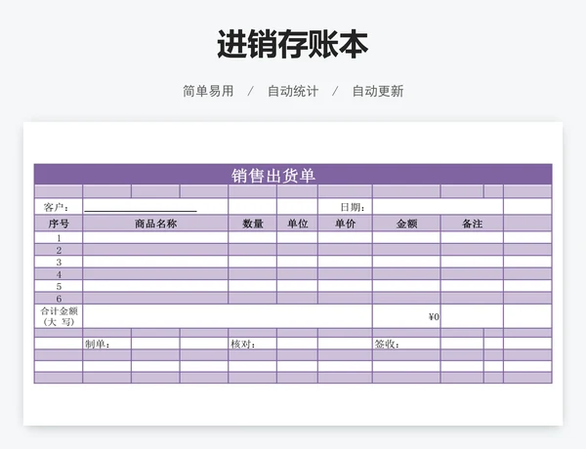Viewport: 586px width, 449px height.
Task: Click the product name cell in row 1
Action: (155, 237)
